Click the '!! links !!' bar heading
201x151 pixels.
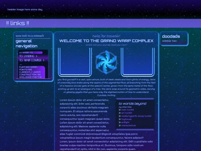[x=18, y=23]
